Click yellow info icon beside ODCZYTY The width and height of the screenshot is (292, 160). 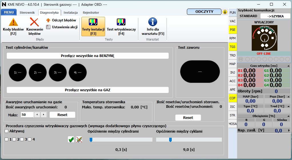click(x=225, y=12)
